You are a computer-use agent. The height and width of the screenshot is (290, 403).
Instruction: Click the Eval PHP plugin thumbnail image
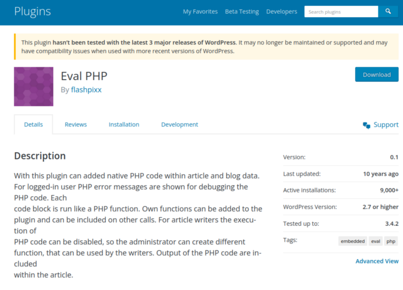click(x=33, y=86)
